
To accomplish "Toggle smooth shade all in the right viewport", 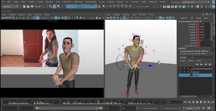I will point(160,18).
